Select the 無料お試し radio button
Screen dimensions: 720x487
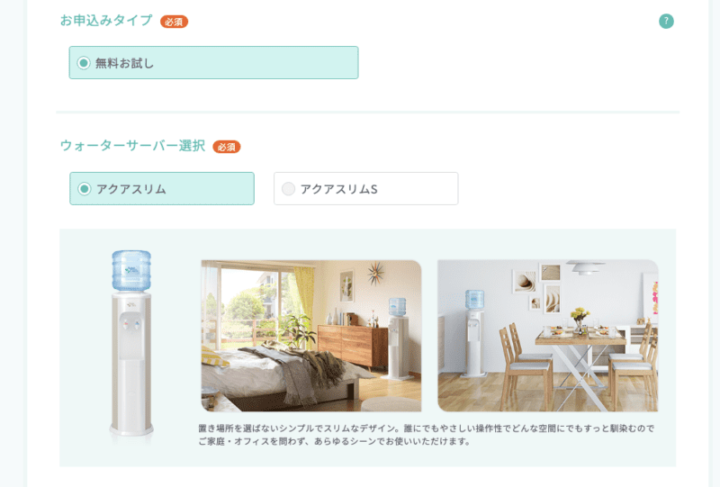(x=84, y=63)
